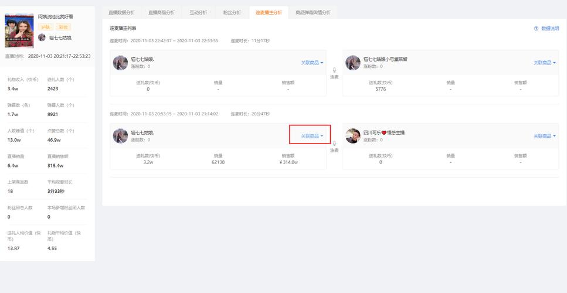Open the 互动分析 tab
This screenshot has width=567, height=293.
(198, 12)
